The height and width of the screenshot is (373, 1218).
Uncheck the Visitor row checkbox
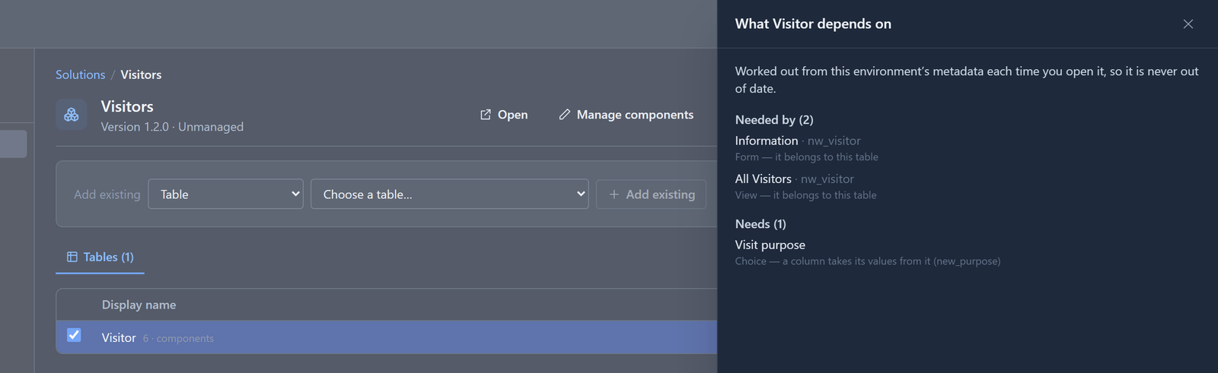[74, 335]
